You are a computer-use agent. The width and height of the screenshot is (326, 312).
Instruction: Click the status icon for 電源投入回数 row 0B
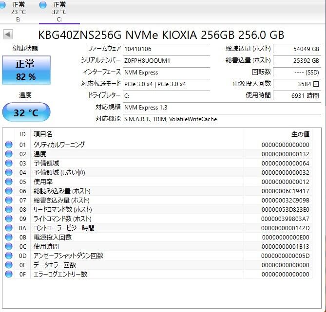pos(8,237)
